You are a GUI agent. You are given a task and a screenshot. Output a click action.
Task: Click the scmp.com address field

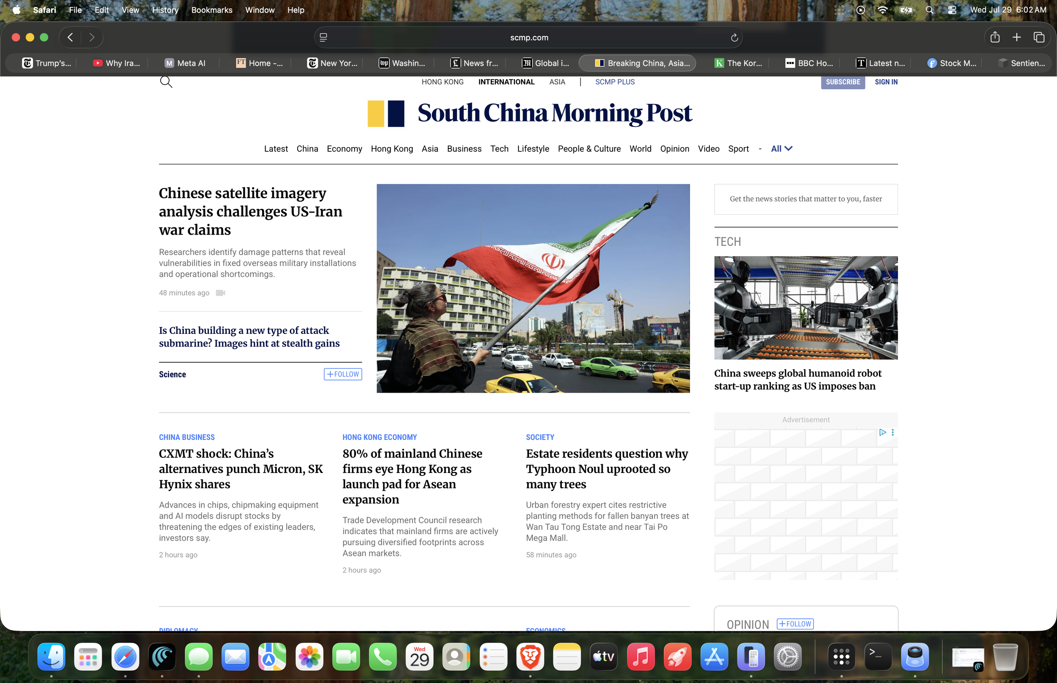(529, 38)
